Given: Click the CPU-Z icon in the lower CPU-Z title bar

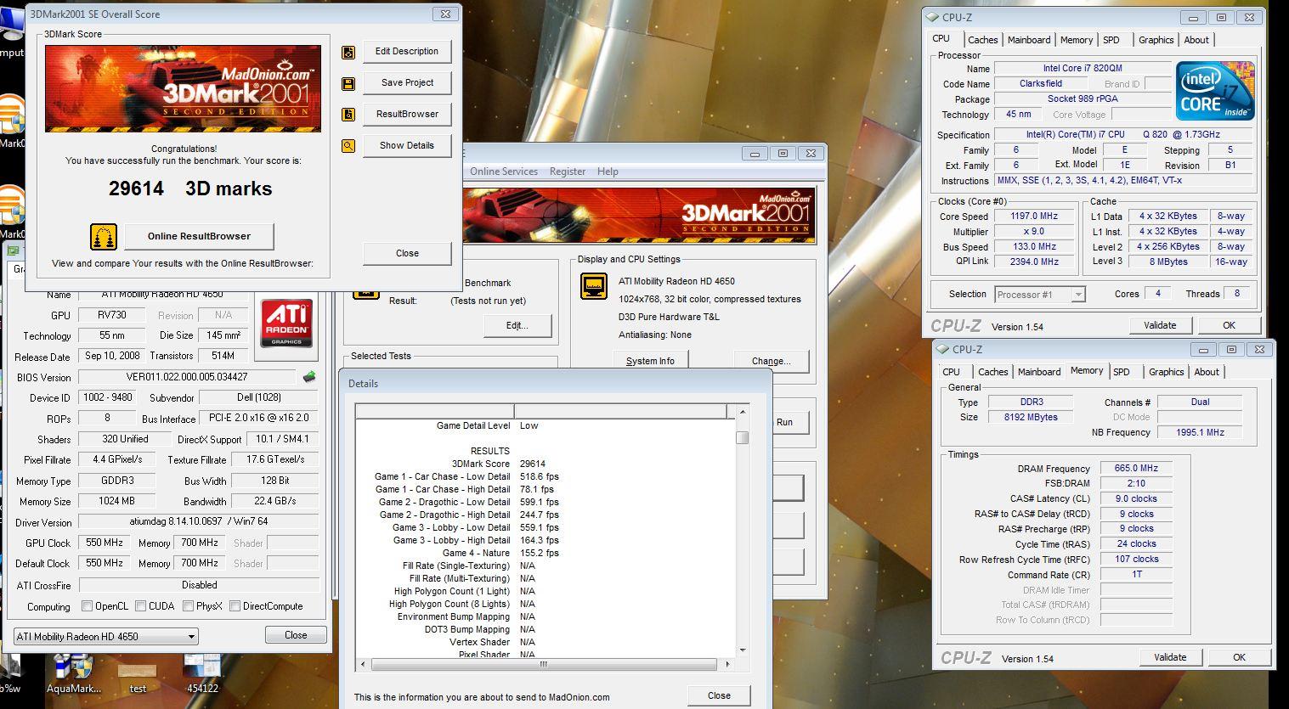Looking at the screenshot, I should point(942,349).
